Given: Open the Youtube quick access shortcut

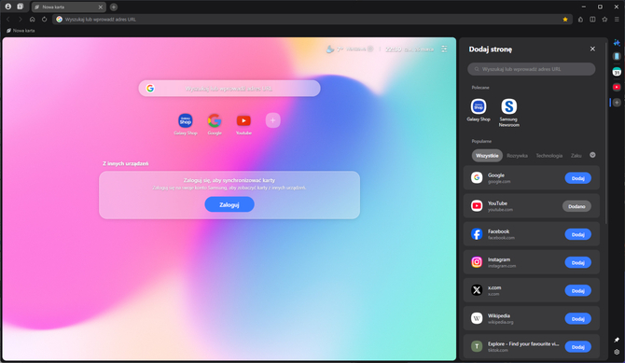Looking at the screenshot, I should coord(243,124).
